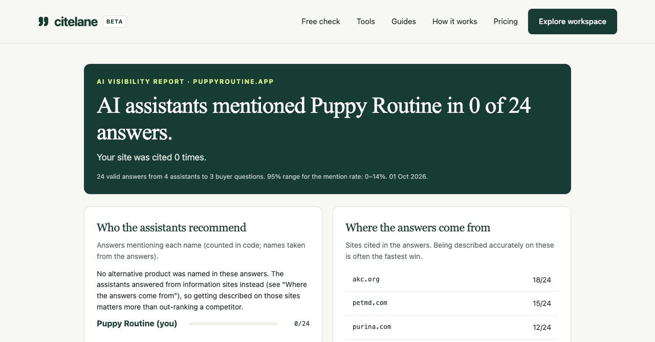This screenshot has height=342, width=655.
Task: Click the Puppy Routine (you) label
Action: point(137,323)
